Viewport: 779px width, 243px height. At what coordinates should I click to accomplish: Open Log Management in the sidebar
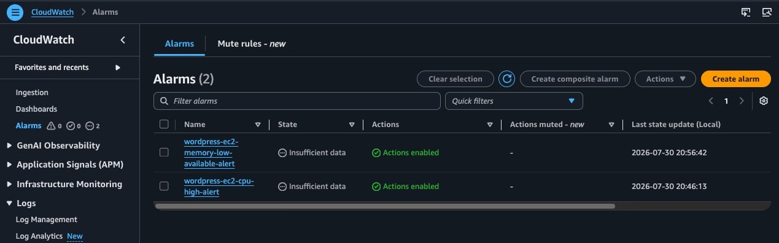tap(47, 220)
